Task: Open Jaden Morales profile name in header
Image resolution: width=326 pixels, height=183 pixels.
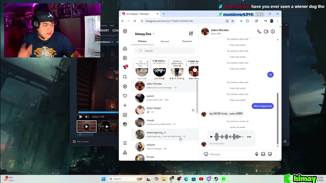Action: point(220,30)
